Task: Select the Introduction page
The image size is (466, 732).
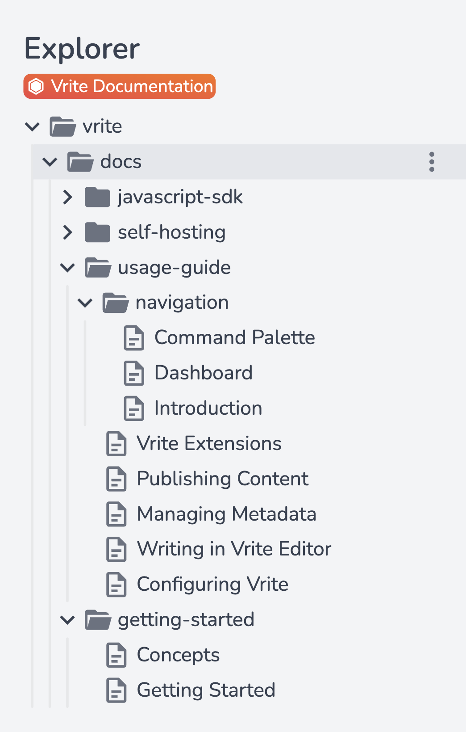Action: click(208, 408)
